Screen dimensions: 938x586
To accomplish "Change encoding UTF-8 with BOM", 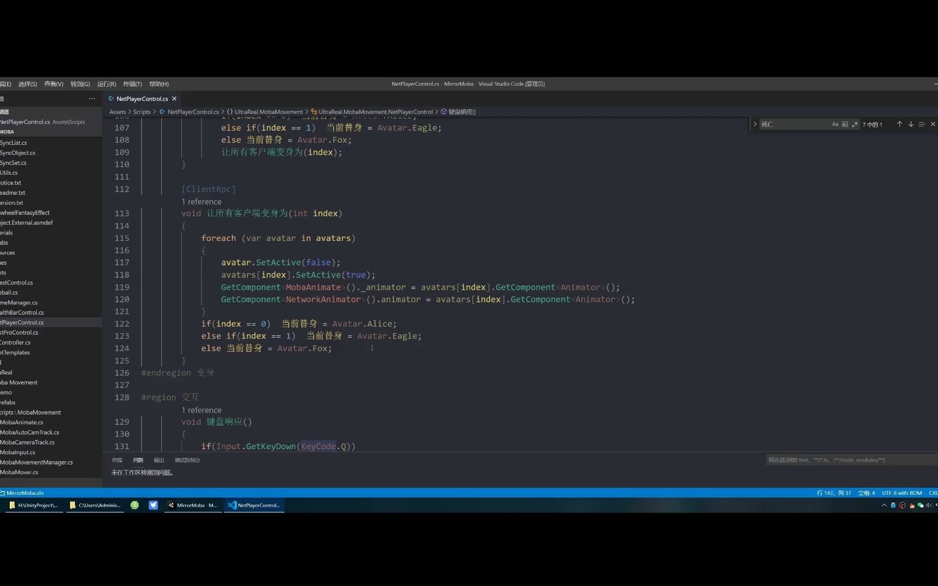I will pos(902,493).
